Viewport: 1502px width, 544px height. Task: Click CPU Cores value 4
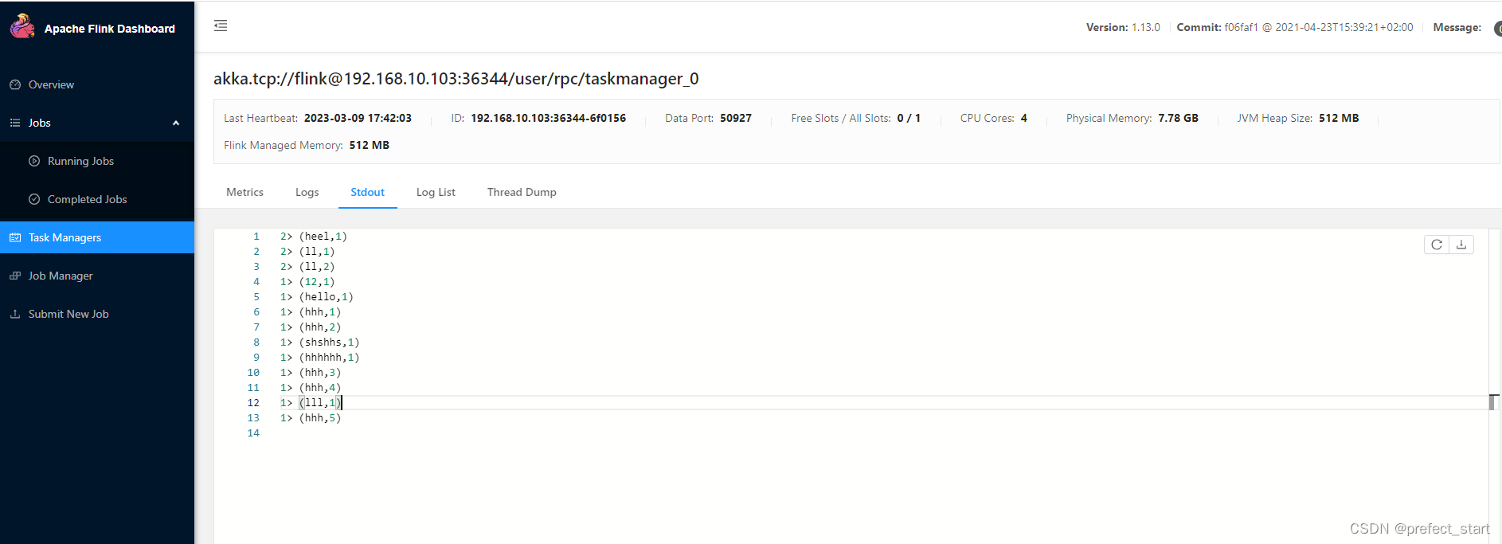1024,118
